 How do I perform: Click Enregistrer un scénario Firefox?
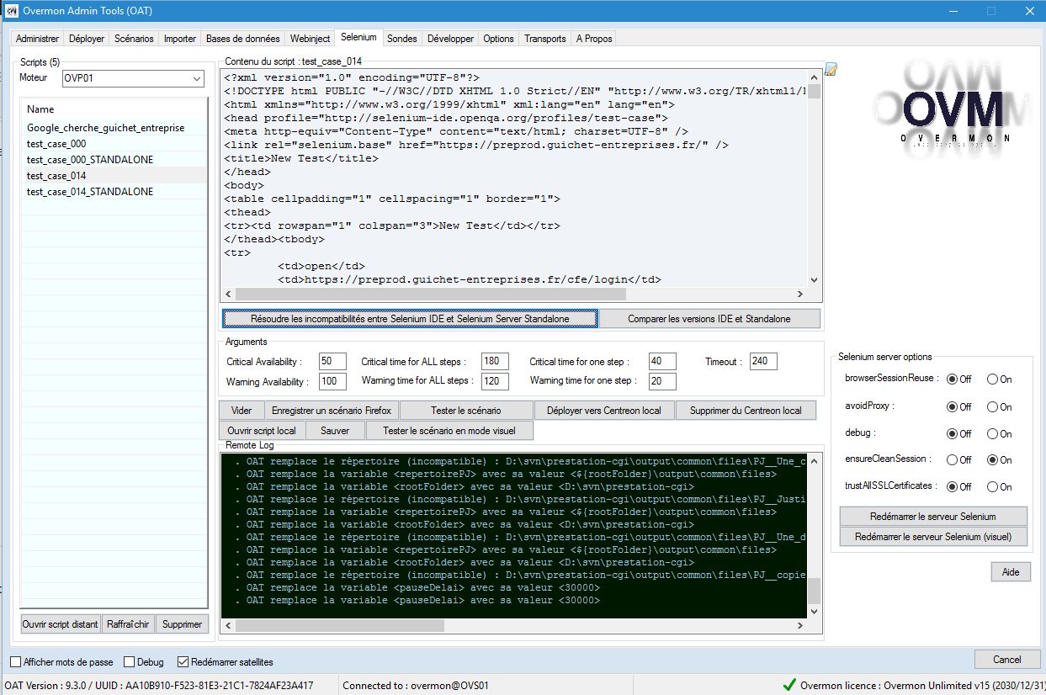coord(332,411)
